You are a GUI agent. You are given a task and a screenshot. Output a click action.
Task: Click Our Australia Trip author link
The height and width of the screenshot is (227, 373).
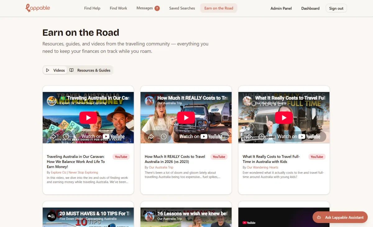[161, 167]
